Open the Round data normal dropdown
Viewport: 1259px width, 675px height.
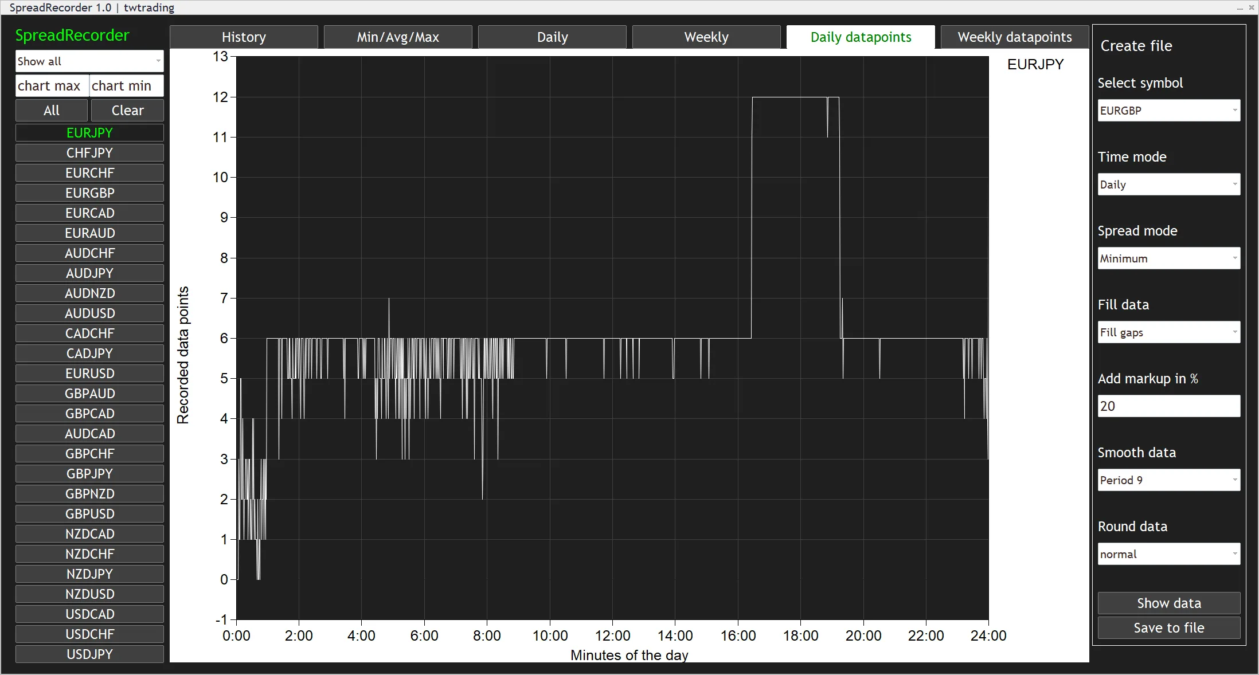click(x=1169, y=554)
